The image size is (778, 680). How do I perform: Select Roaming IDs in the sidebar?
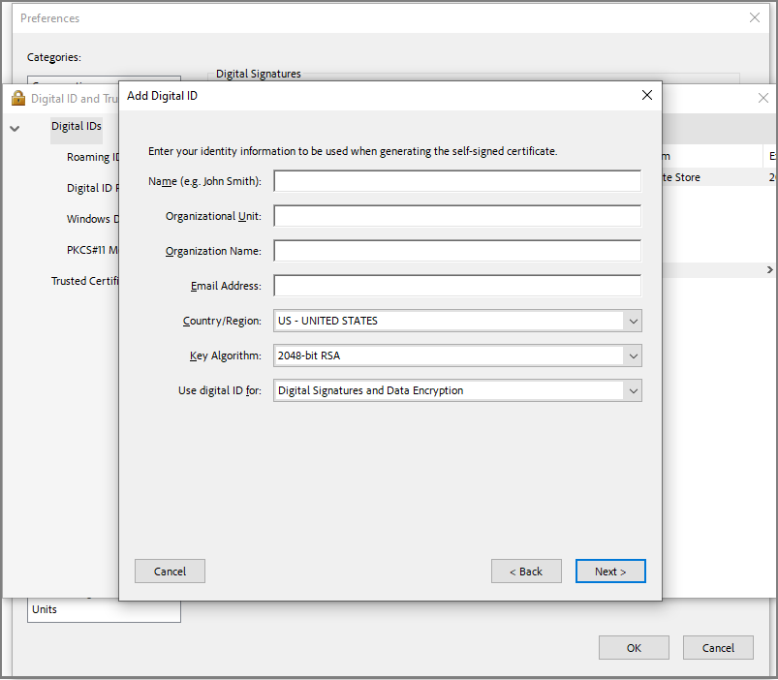tap(91, 156)
